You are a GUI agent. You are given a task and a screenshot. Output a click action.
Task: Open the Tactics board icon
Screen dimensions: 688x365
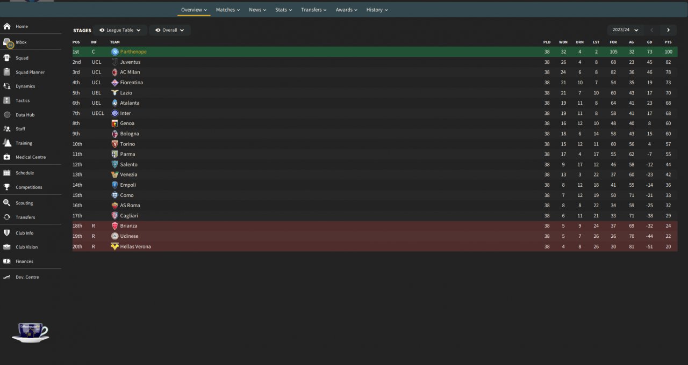click(7, 100)
